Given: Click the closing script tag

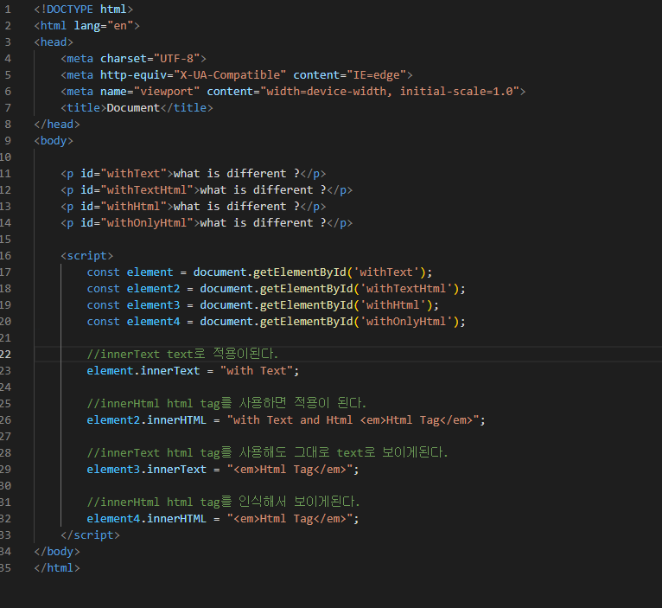Looking at the screenshot, I should pyautogui.click(x=91, y=535).
